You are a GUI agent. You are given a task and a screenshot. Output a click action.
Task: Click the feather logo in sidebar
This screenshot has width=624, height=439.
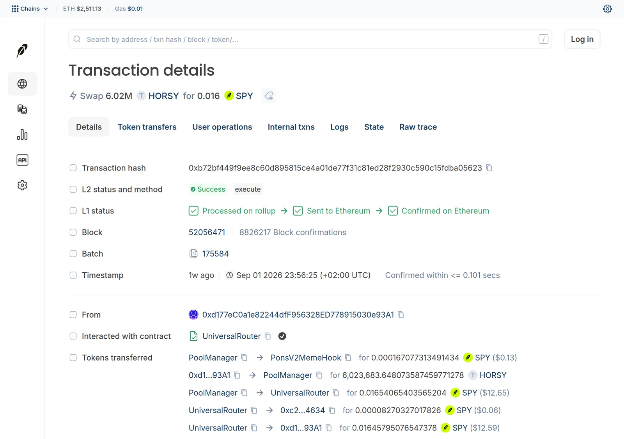point(22,51)
